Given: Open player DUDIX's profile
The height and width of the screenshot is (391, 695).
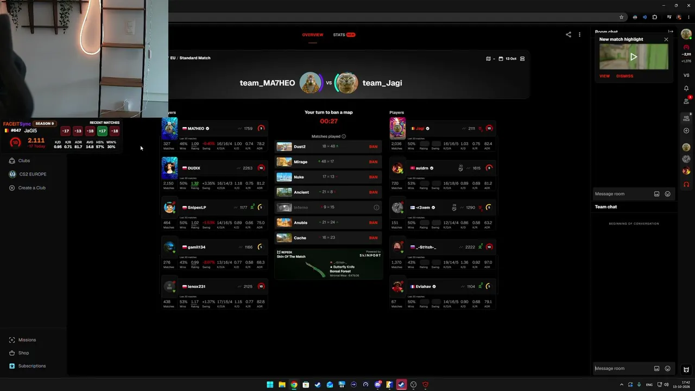Looking at the screenshot, I should 194,168.
